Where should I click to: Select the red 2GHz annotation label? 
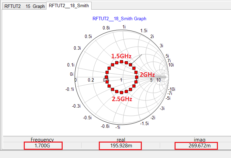click(147, 75)
